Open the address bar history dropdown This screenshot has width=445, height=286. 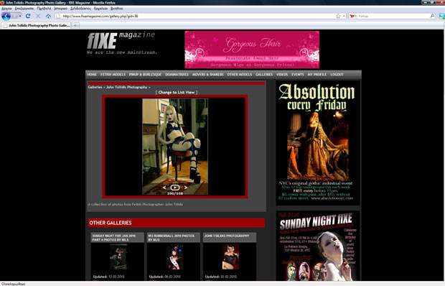(344, 17)
